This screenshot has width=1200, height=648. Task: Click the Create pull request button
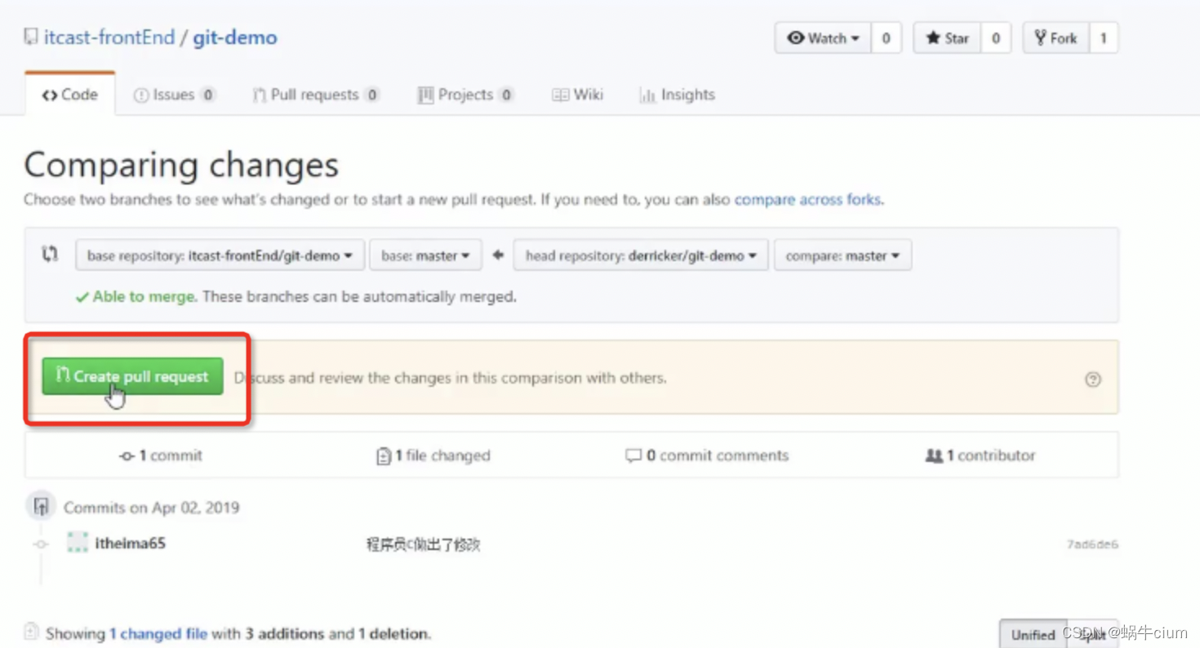tap(132, 376)
